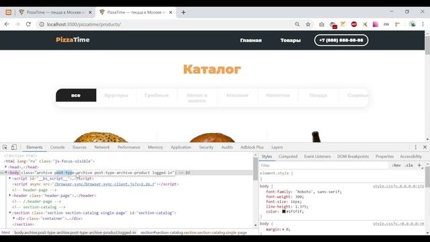
Task: Close the DevTools panel
Action: coord(425,147)
